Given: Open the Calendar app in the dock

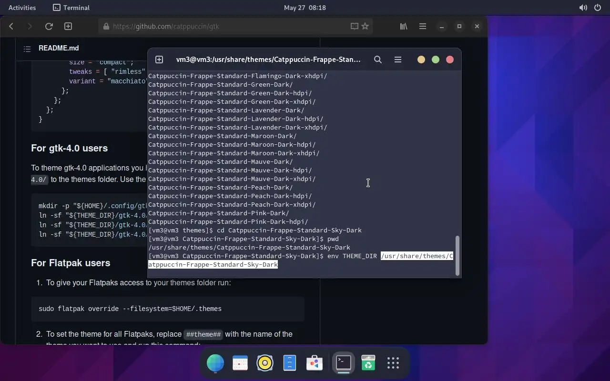Looking at the screenshot, I should coord(240,363).
